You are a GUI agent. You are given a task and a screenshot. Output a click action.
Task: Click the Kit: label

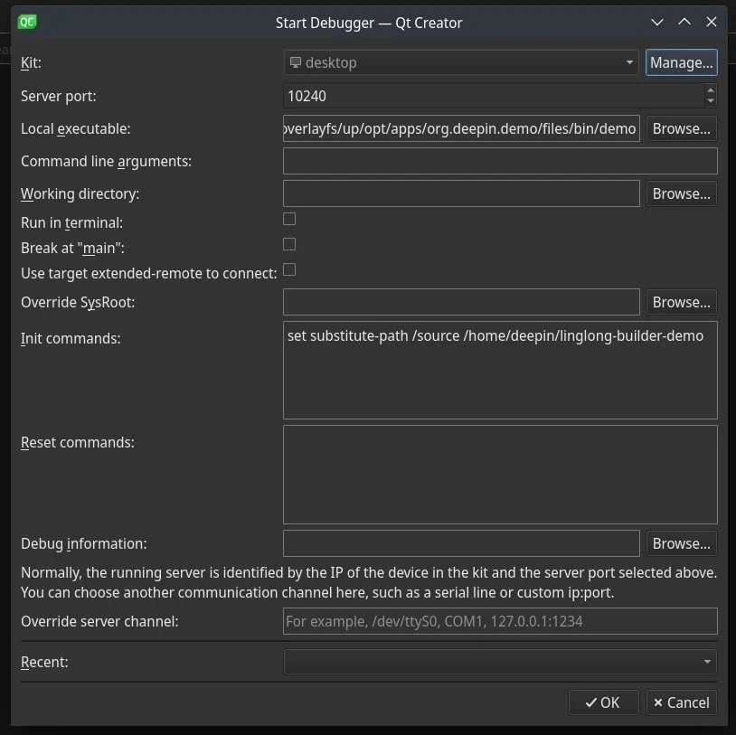(31, 63)
